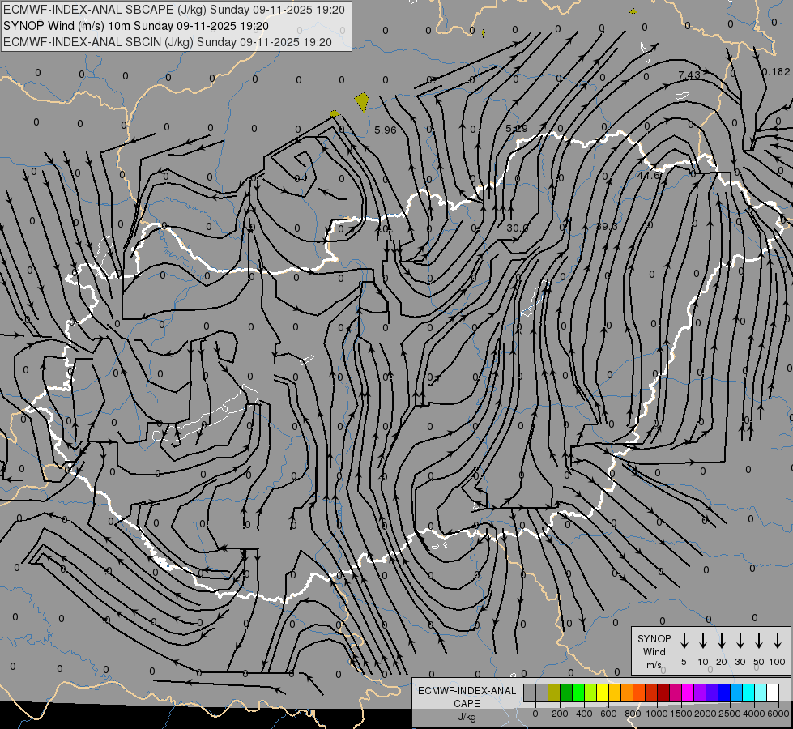The width and height of the screenshot is (793, 729).
Task: Click the small olive dot near 5.96 label
Action: click(x=334, y=114)
